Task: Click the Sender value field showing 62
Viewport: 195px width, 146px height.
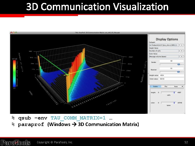Action: 171,61
